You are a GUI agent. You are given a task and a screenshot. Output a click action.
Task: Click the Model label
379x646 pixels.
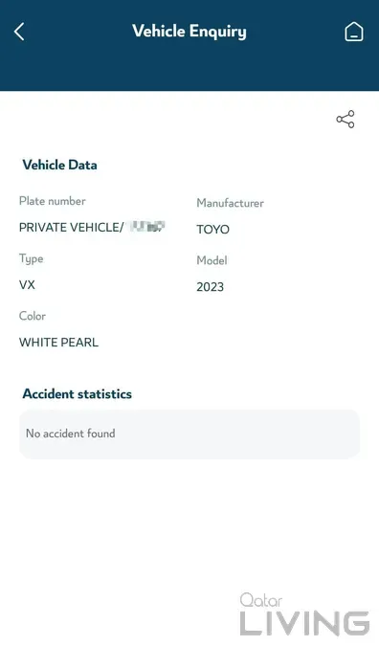pyautogui.click(x=212, y=260)
